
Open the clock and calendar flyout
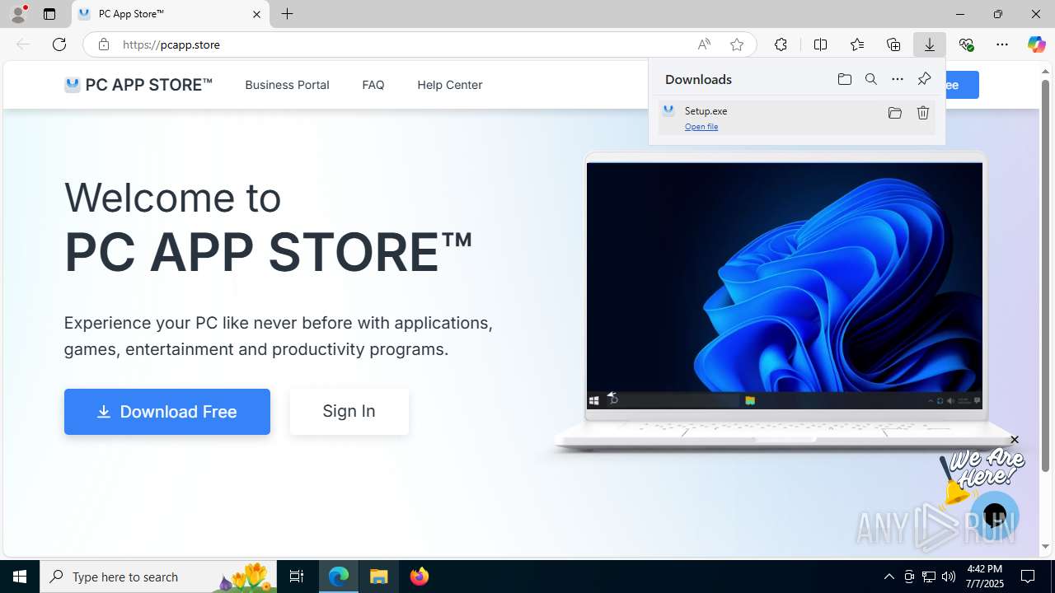985,577
